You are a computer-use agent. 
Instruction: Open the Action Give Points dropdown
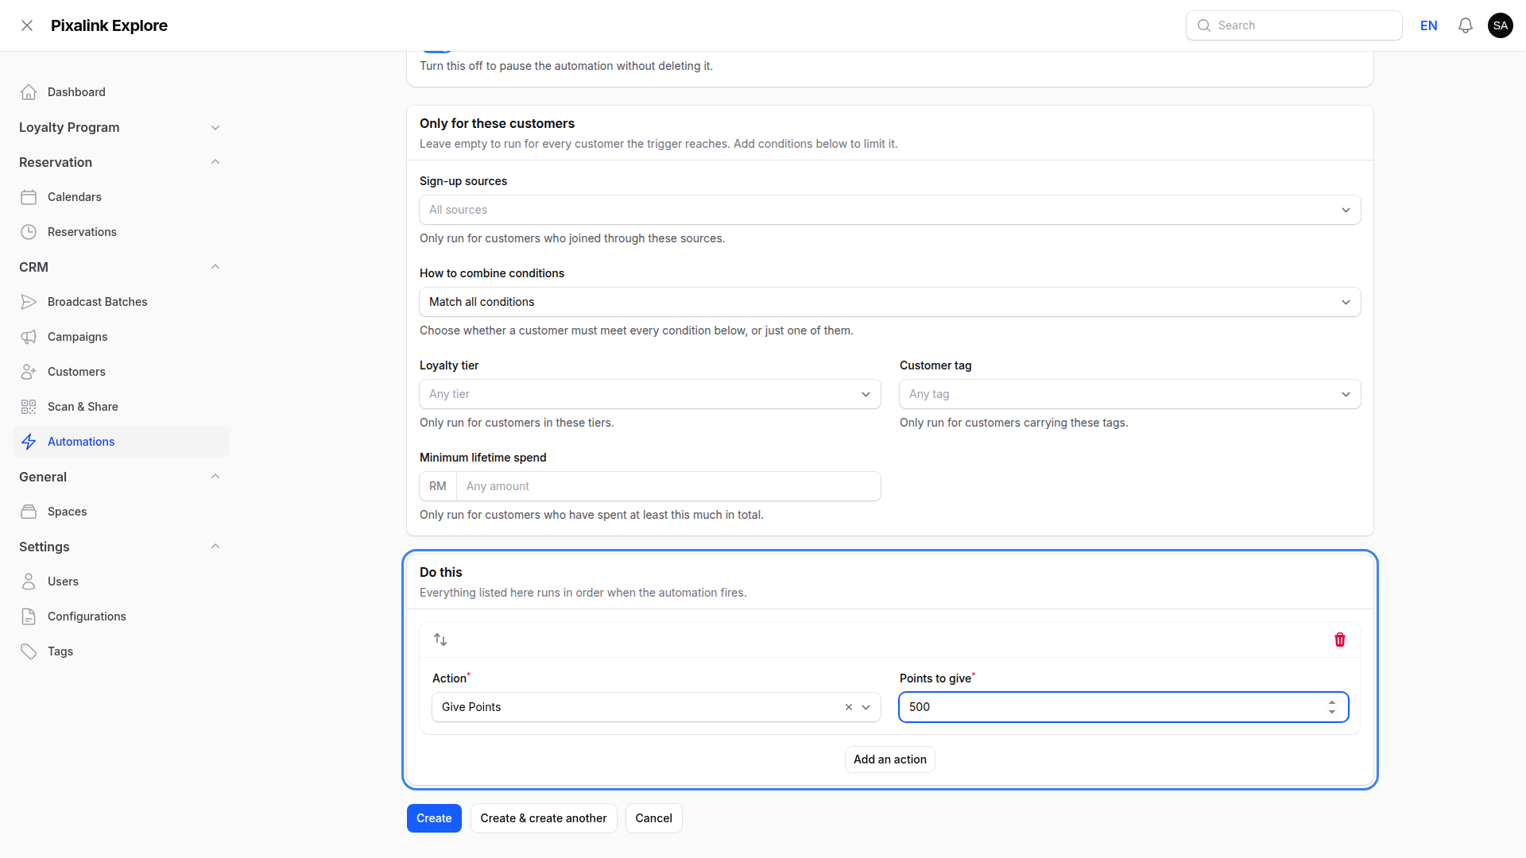(656, 707)
